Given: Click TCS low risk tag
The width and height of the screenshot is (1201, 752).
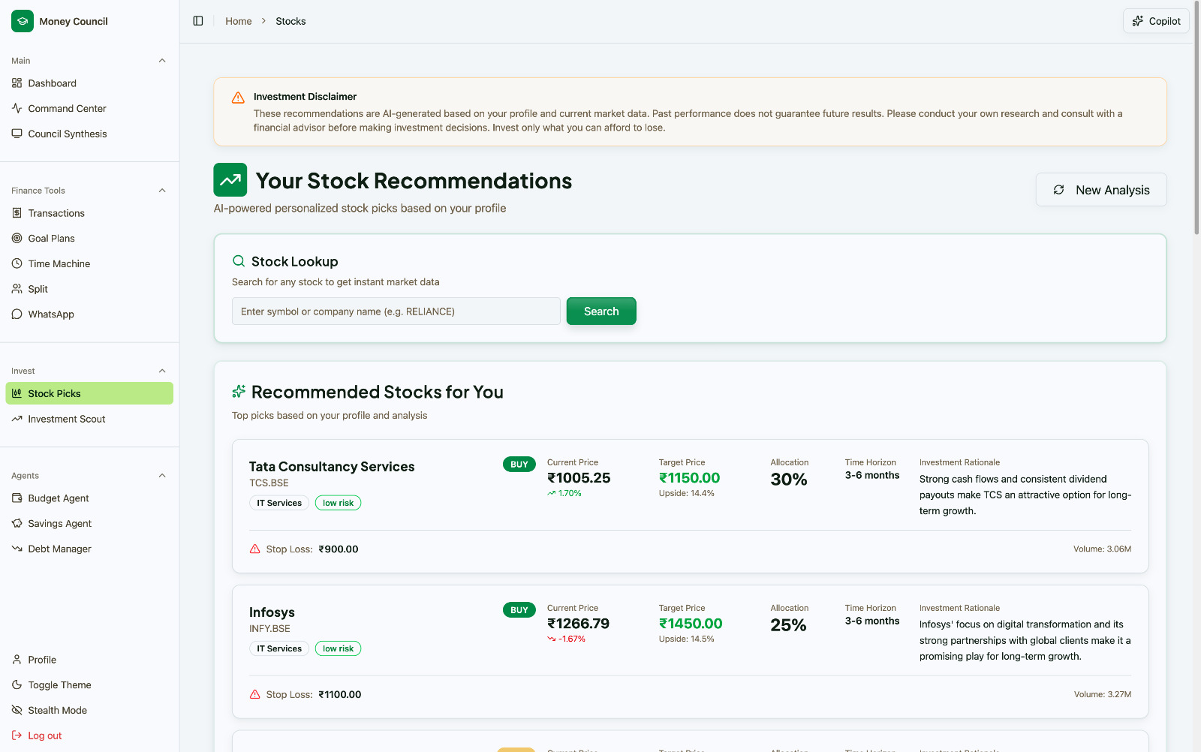Looking at the screenshot, I should pyautogui.click(x=338, y=503).
